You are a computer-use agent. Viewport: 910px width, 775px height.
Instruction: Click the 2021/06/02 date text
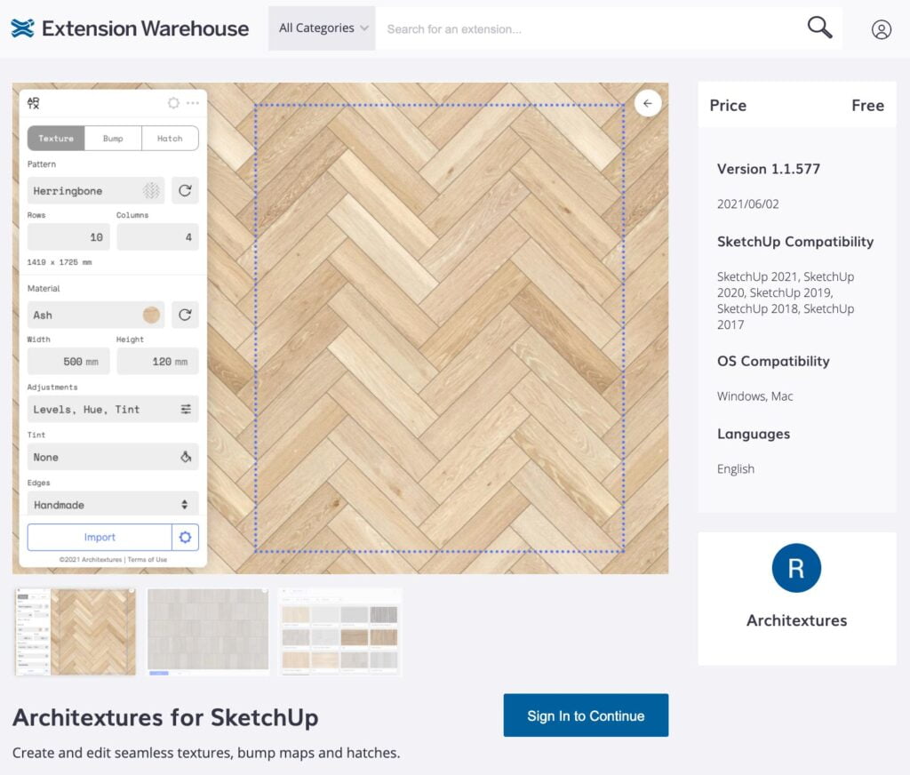click(x=747, y=204)
